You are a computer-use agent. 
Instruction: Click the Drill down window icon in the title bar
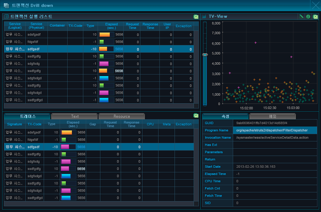click(6, 5)
